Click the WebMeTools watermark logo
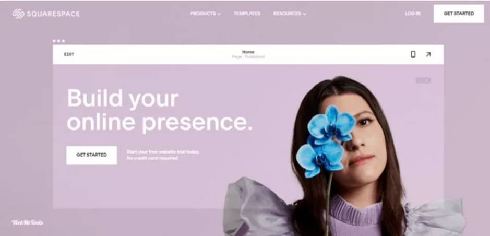490x236 pixels. (x=27, y=222)
